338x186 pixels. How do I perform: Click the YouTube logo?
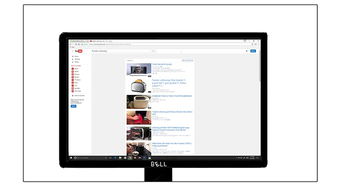pos(79,51)
